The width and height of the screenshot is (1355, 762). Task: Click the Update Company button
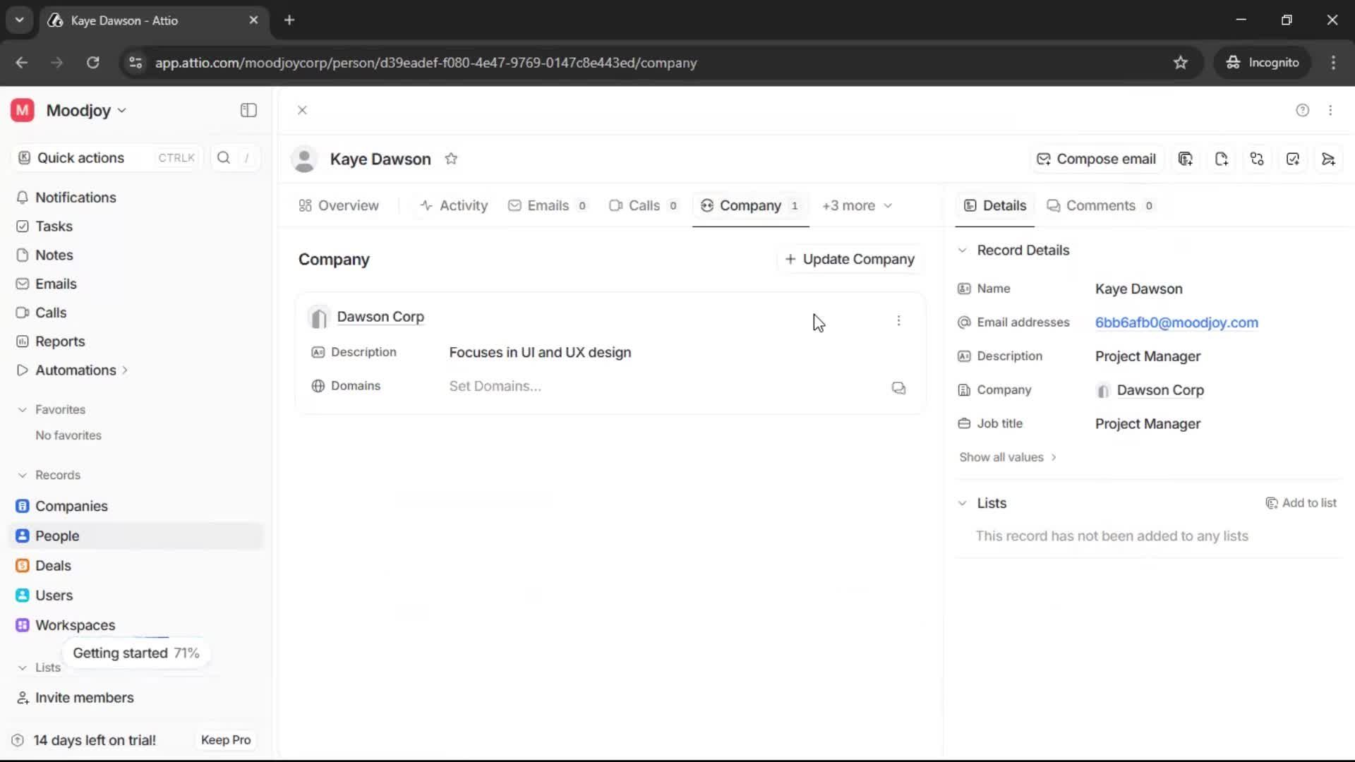(x=850, y=259)
